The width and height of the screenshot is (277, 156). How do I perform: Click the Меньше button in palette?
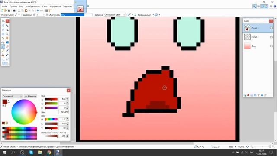[x=30, y=96]
